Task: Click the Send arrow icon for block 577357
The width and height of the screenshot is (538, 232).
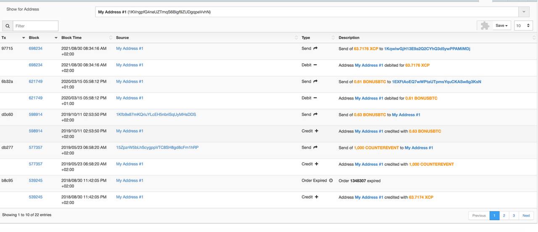Action: [315, 147]
